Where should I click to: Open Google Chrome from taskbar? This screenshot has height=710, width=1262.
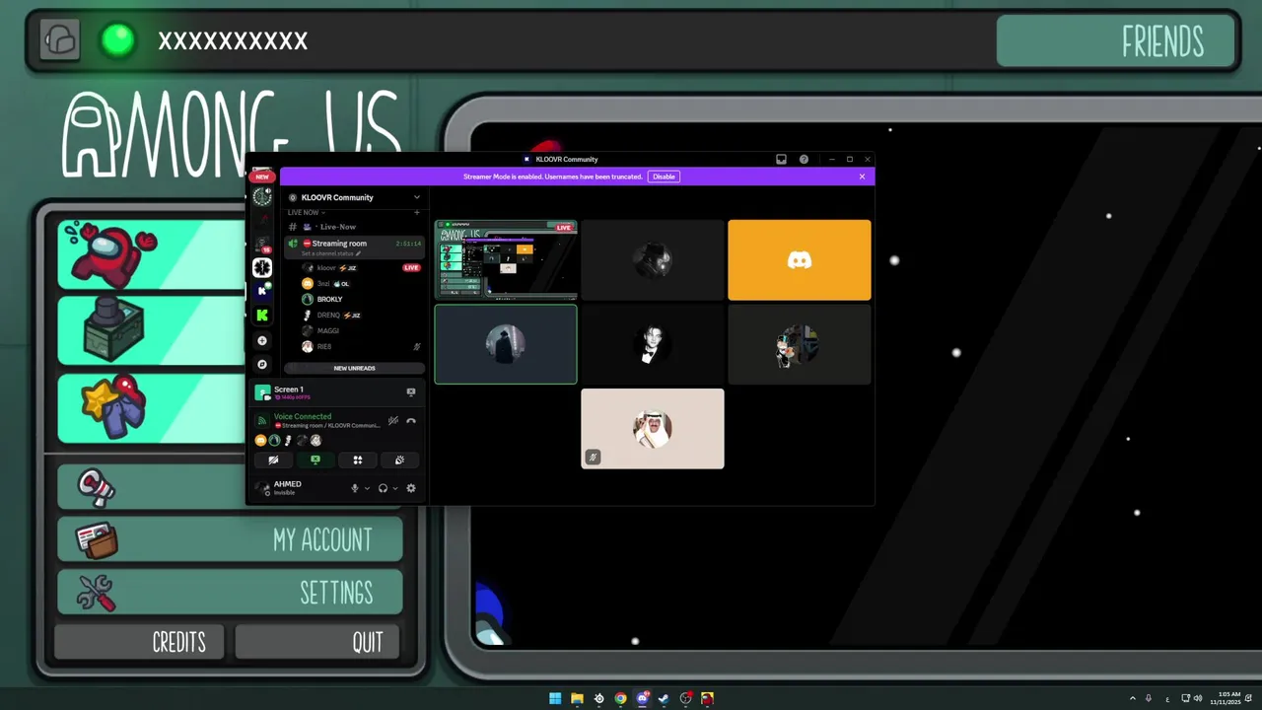click(x=620, y=698)
